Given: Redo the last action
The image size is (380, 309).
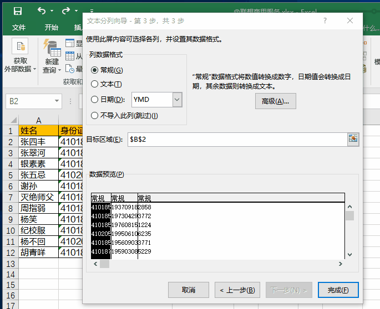Looking at the screenshot, I should (65, 11).
